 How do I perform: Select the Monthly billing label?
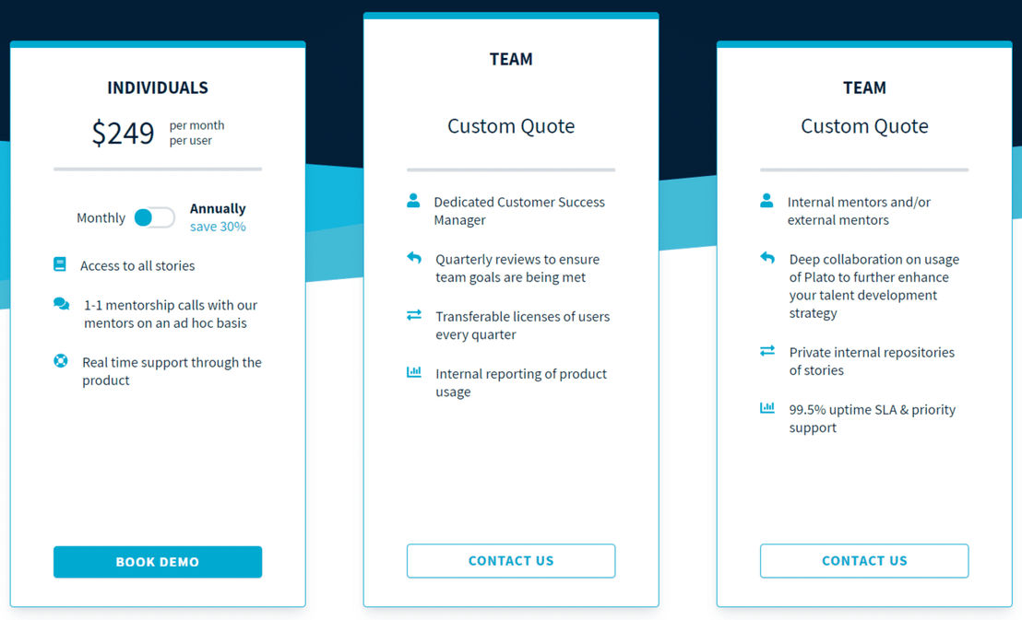coord(101,217)
